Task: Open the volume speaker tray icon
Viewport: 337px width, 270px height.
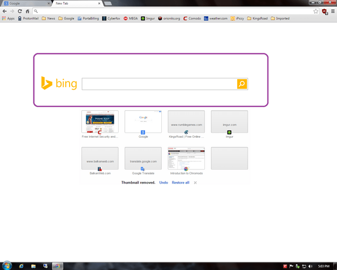Action: coord(310,266)
